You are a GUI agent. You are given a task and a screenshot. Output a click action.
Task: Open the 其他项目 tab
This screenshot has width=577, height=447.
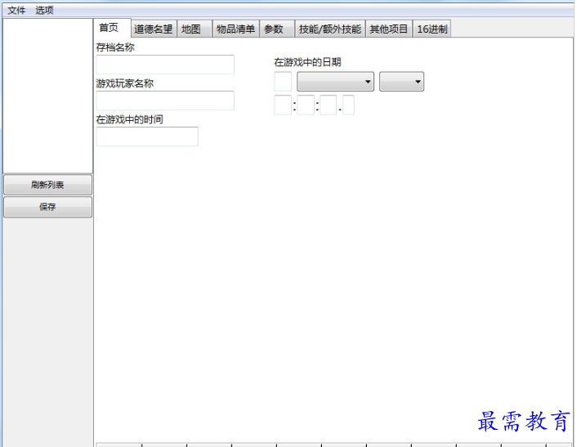click(389, 29)
